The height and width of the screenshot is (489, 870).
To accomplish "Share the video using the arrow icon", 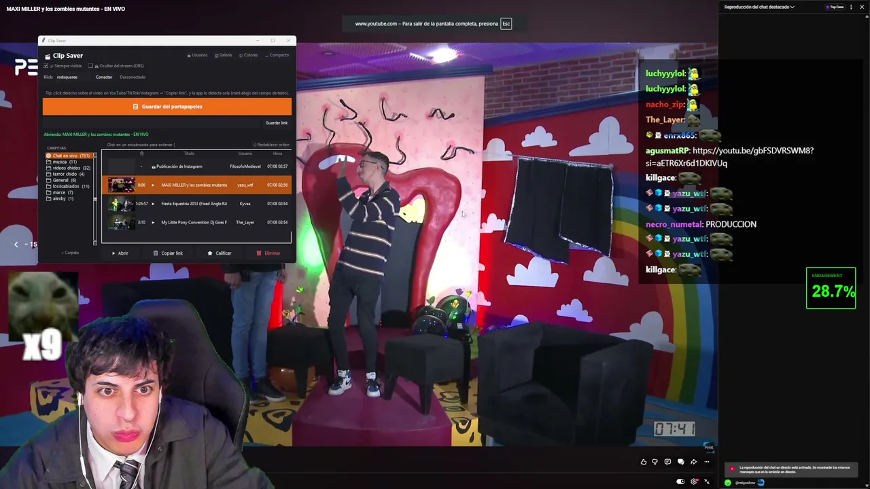I will click(x=693, y=462).
